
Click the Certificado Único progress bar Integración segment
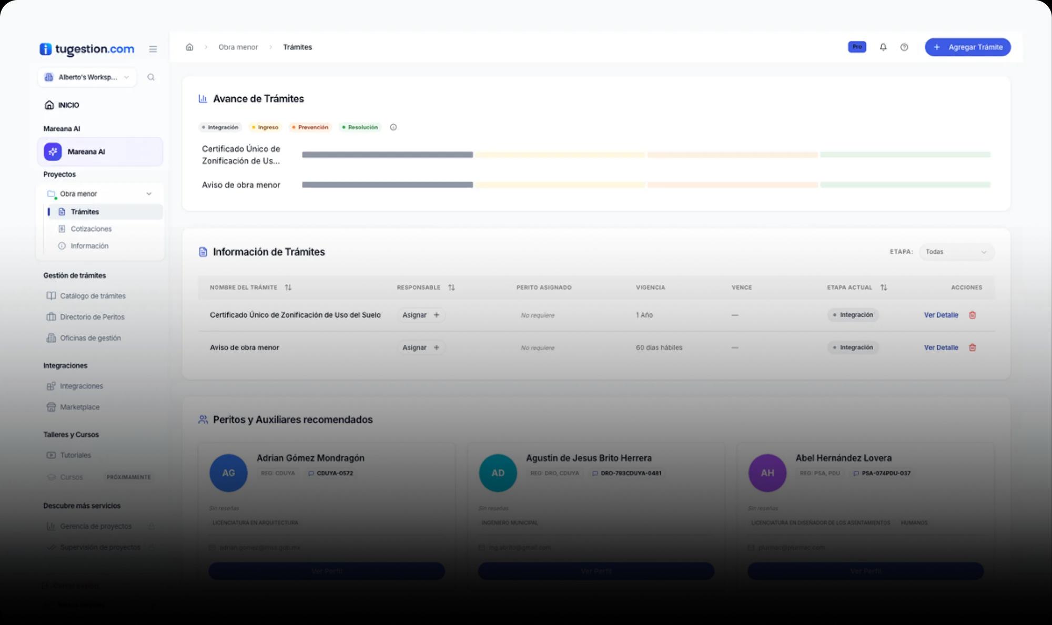[388, 155]
